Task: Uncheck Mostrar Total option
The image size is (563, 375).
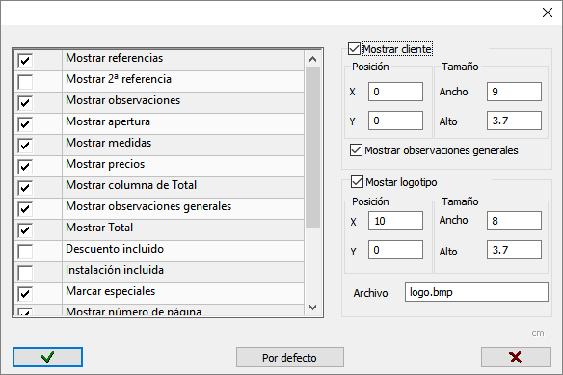Action: click(25, 229)
